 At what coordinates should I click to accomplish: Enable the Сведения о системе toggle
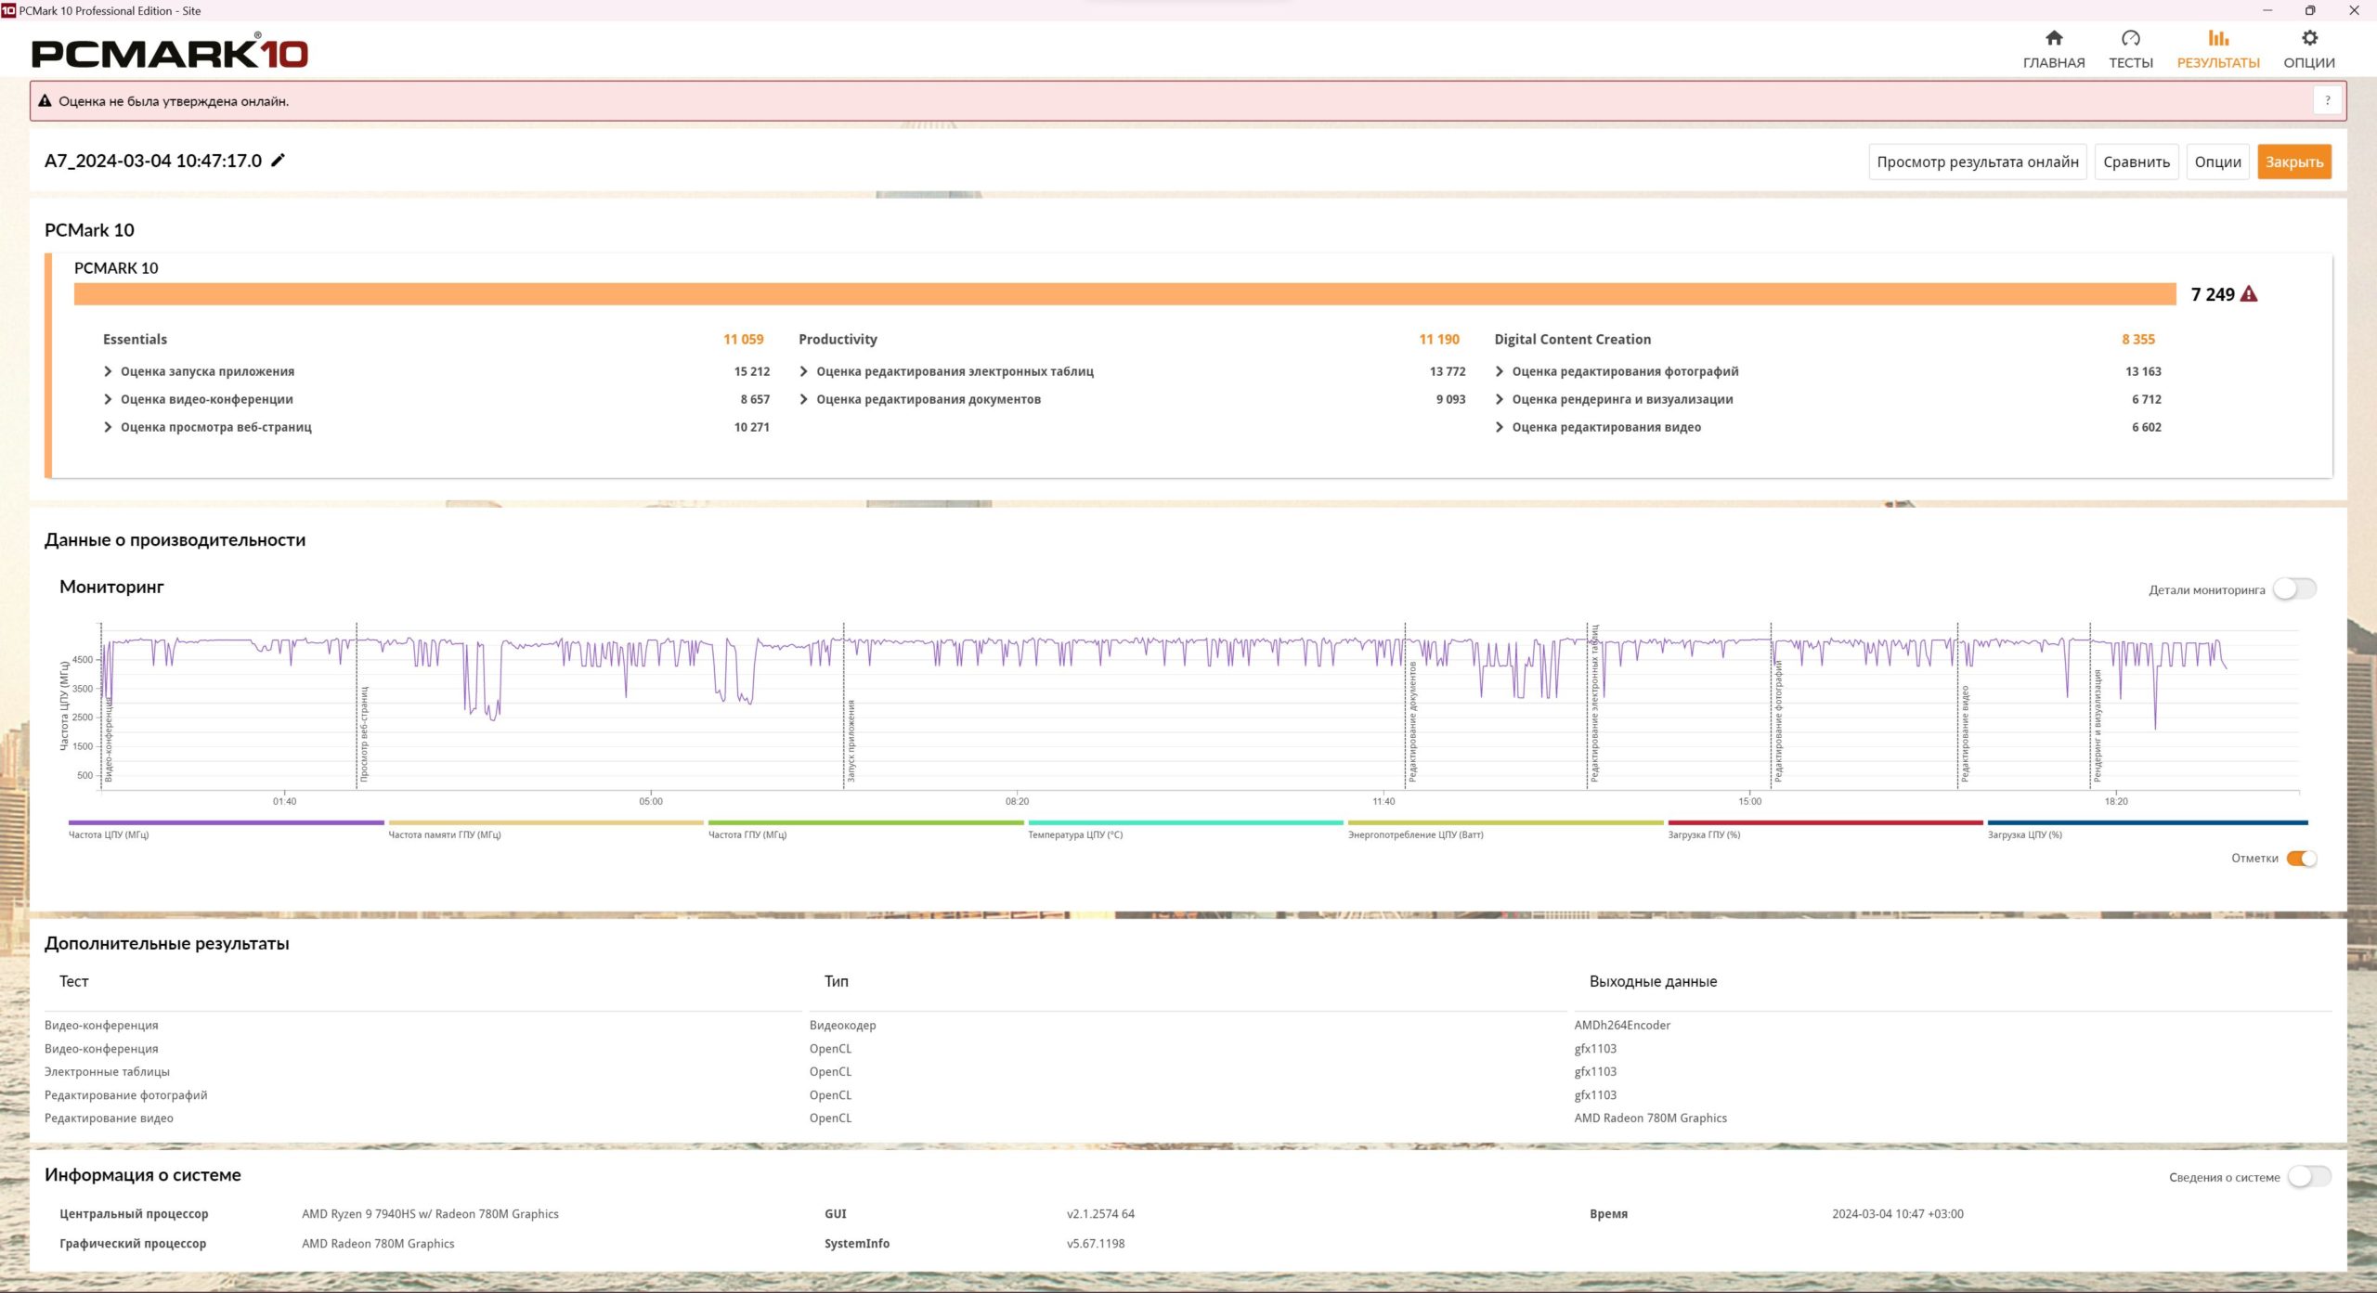click(2308, 1176)
